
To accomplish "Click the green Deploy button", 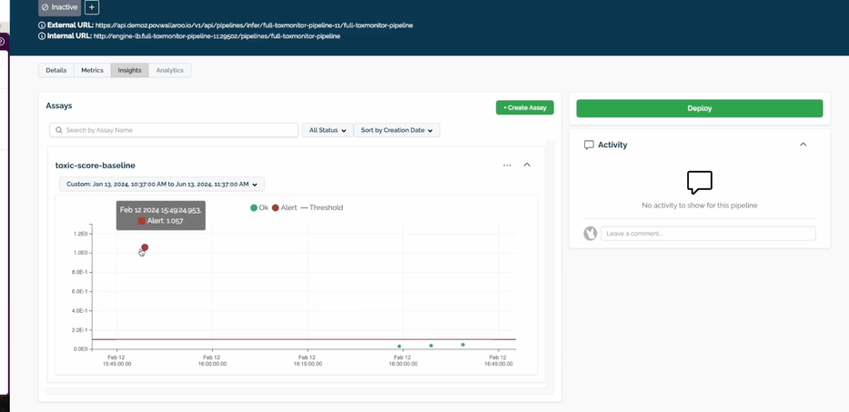I will 699,108.
